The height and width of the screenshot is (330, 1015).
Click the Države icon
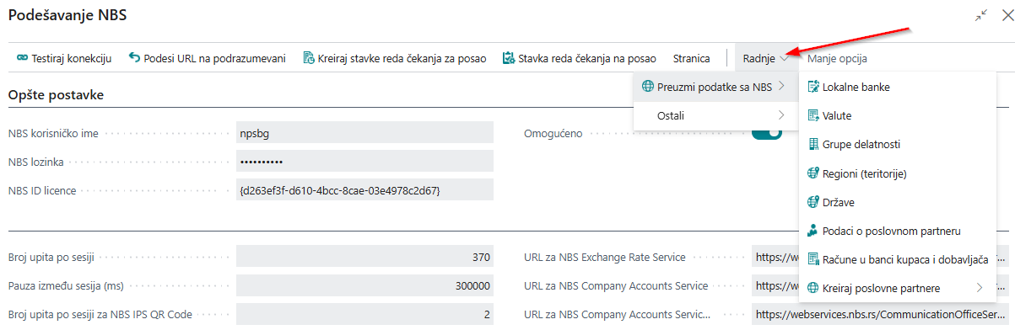pyautogui.click(x=813, y=202)
